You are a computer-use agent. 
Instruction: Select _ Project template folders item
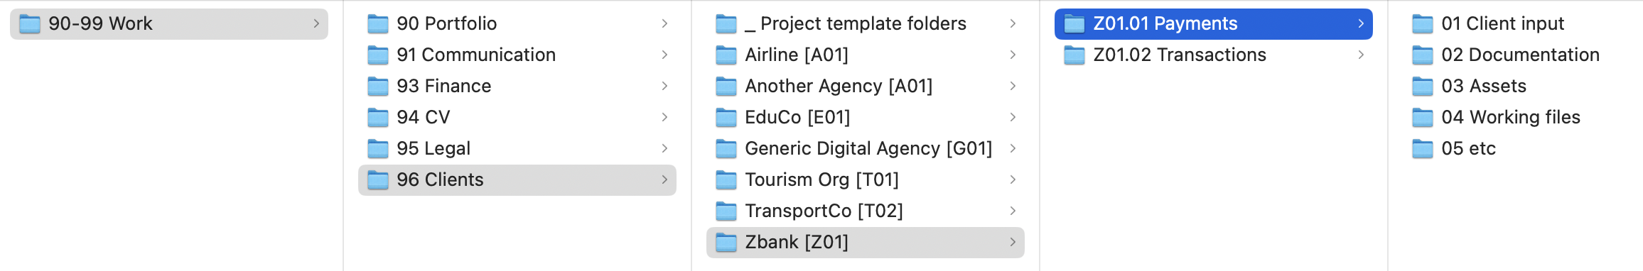pos(866,23)
